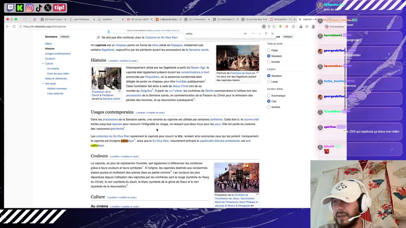This screenshot has height=228, width=406.
Task: Select Sombre color mode
Action: point(269,107)
